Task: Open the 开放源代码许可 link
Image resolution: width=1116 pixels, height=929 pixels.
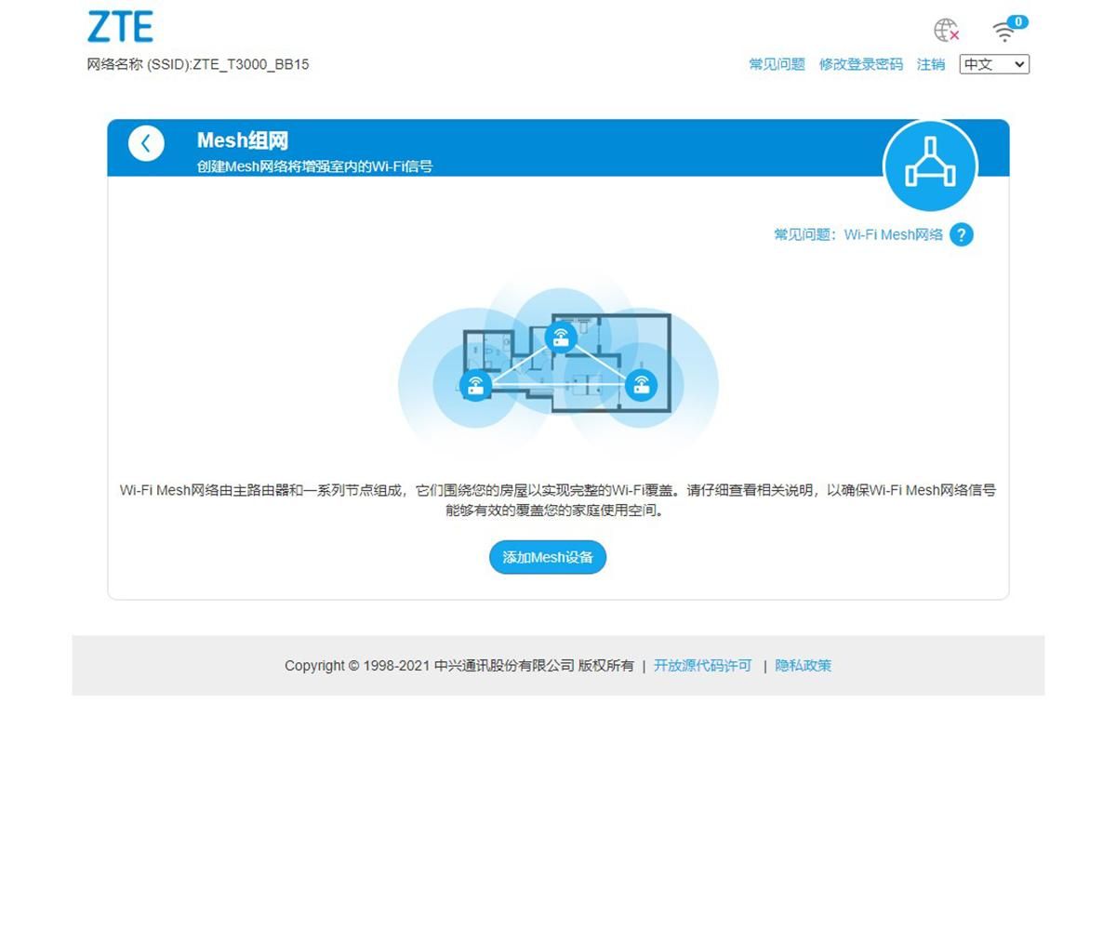Action: [x=702, y=666]
